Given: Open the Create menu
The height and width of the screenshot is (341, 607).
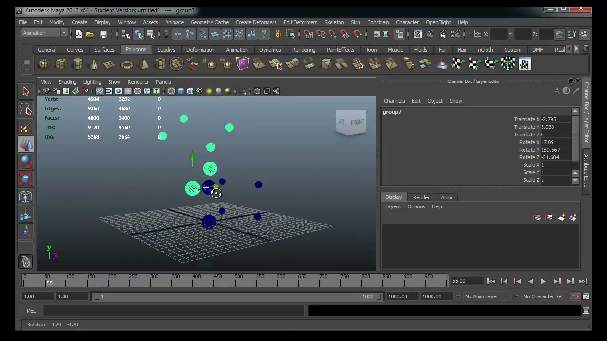Looking at the screenshot, I should point(80,22).
